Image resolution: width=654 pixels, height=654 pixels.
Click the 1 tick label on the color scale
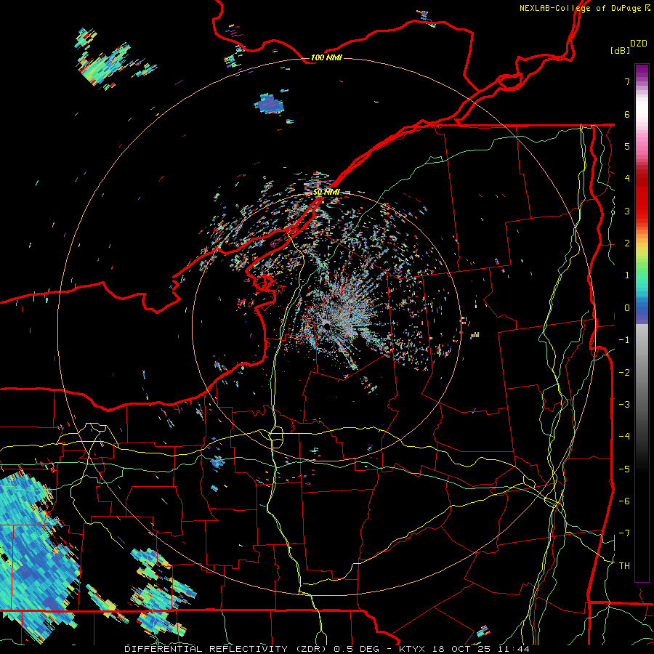point(627,275)
